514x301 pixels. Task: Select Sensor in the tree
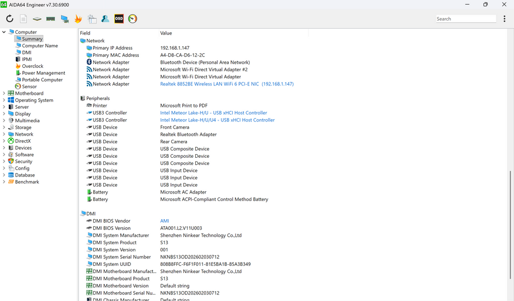[x=29, y=87]
